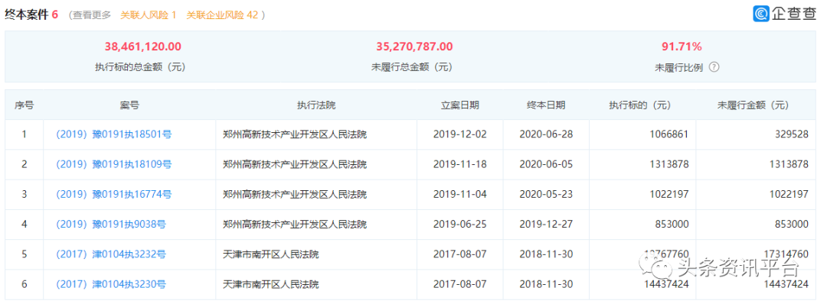The image size is (827, 304).
Task: Open 关联企业风险 42 link
Action: point(222,15)
